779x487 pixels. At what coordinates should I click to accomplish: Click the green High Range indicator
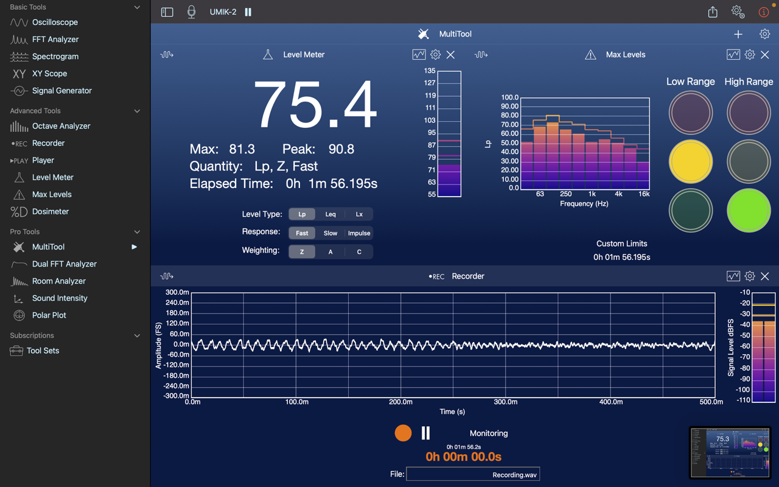[749, 211]
